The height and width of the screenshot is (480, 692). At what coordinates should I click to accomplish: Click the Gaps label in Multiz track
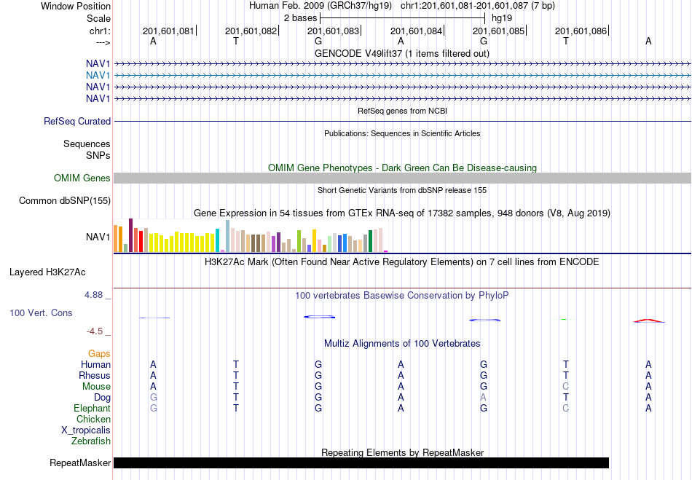pos(99,354)
